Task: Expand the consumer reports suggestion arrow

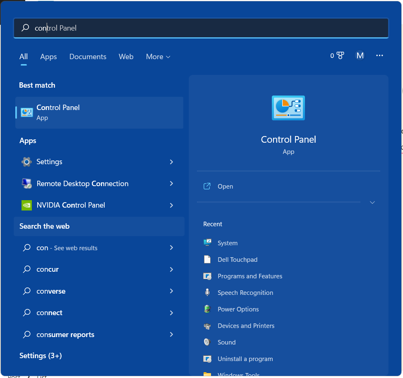Action: point(171,334)
